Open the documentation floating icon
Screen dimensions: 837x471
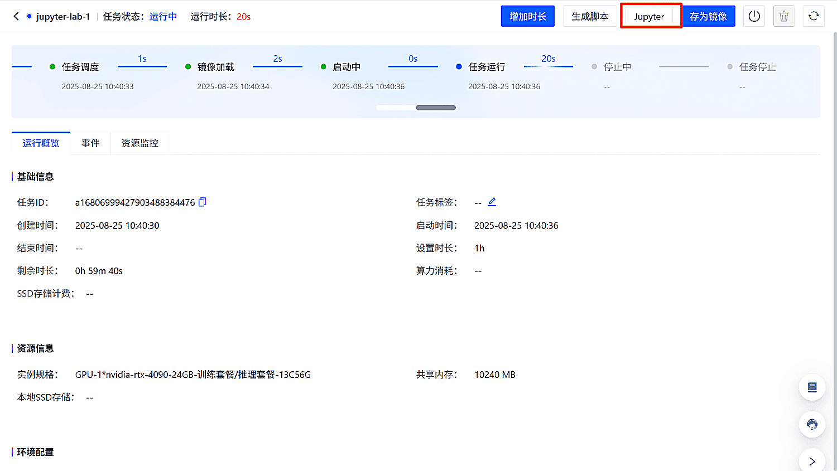tap(812, 387)
